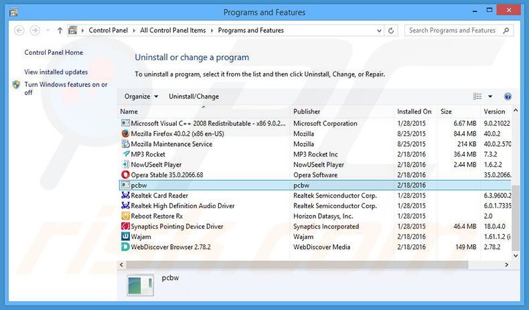Open the Organize dropdown menu
The height and width of the screenshot is (310, 529).
[x=141, y=96]
